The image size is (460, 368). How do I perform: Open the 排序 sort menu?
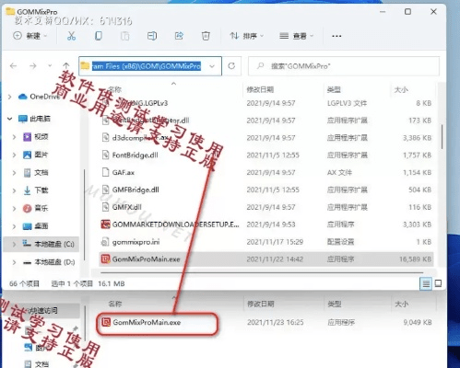[246, 36]
